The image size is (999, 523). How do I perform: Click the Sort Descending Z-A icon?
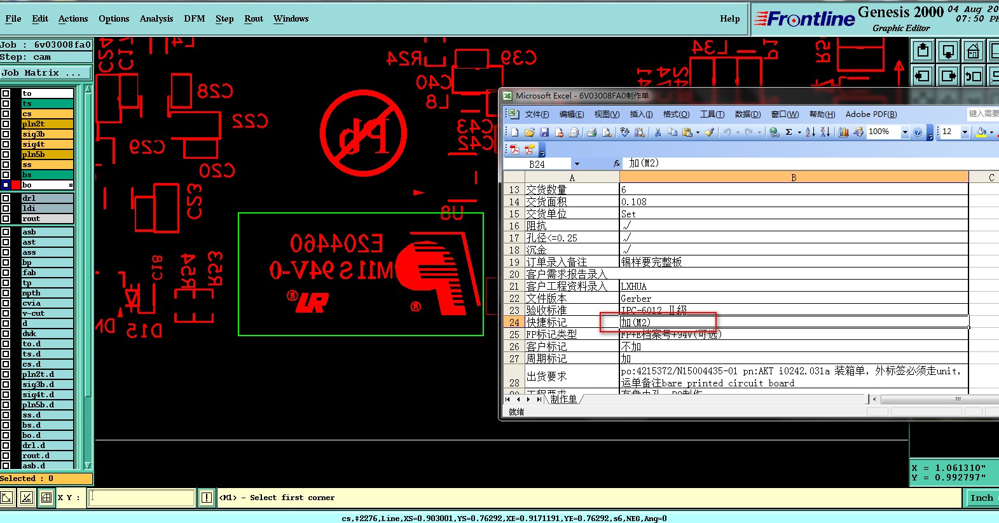click(x=825, y=132)
